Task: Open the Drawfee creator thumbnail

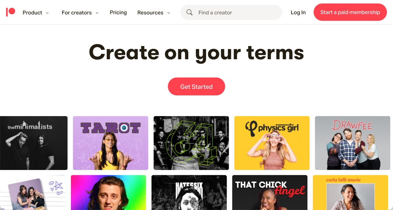Action: pyautogui.click(x=353, y=143)
